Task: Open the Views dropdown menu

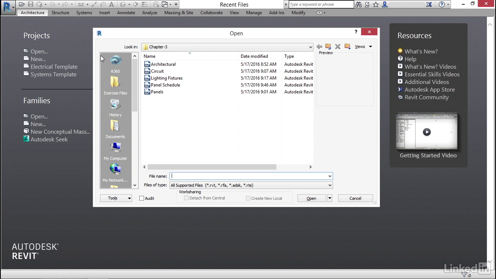Action: point(363,46)
